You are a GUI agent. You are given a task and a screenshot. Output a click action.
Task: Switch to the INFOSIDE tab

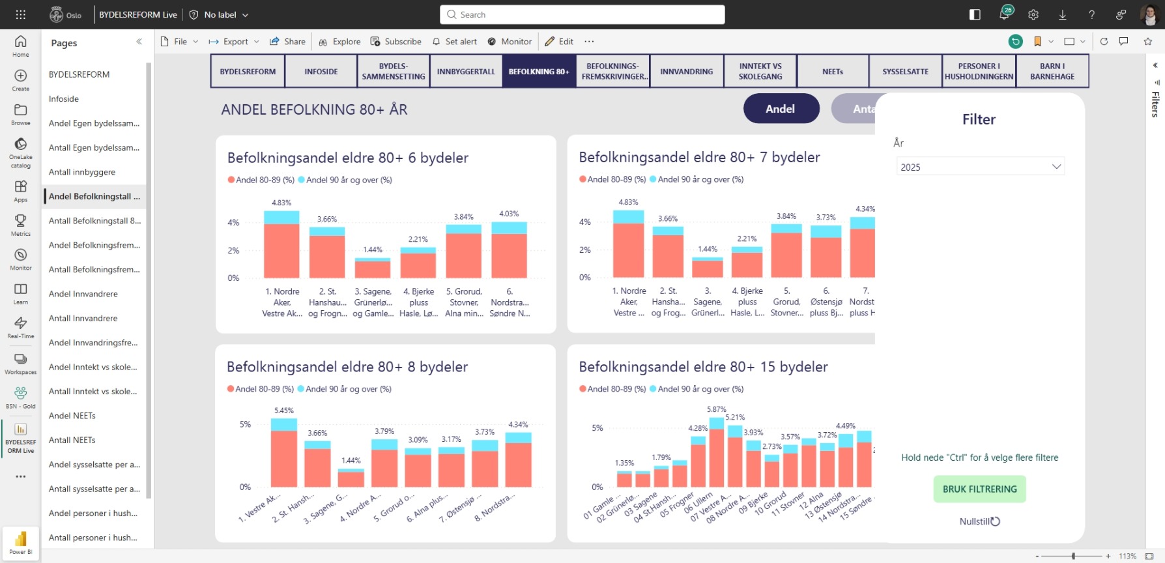[x=321, y=71]
